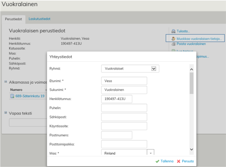Viewport: 226px width, 167px height.
Task: Click the green checkmark icon for Tallenna
Action: pos(157,161)
